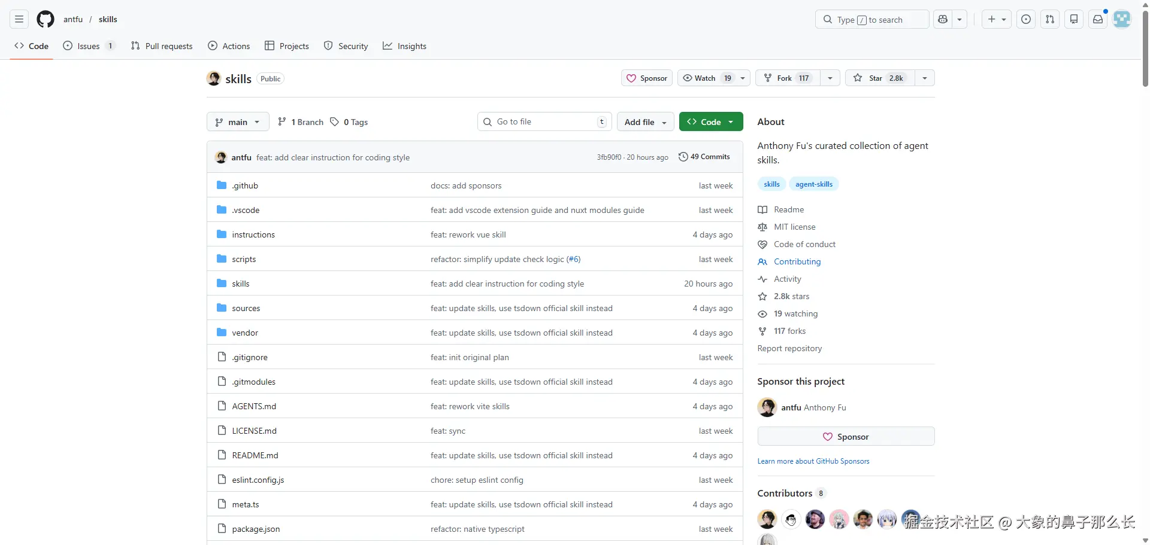The image size is (1150, 545).
Task: Open the instructions folder
Action: [253, 235]
